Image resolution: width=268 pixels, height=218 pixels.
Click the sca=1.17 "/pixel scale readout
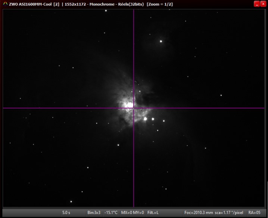point(229,212)
